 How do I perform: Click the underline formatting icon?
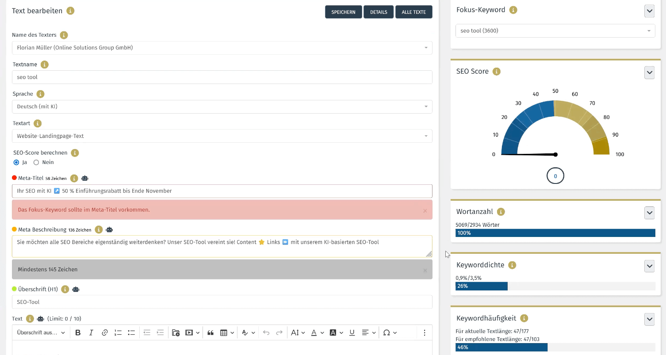(x=352, y=332)
